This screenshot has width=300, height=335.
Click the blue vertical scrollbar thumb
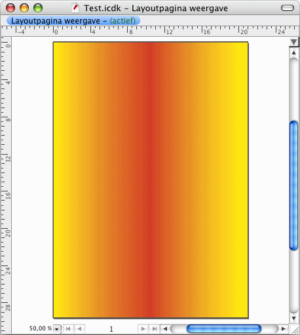(x=294, y=186)
